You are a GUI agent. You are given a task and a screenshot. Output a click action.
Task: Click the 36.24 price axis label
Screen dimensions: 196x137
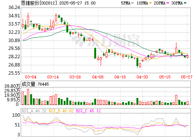point(14,8)
